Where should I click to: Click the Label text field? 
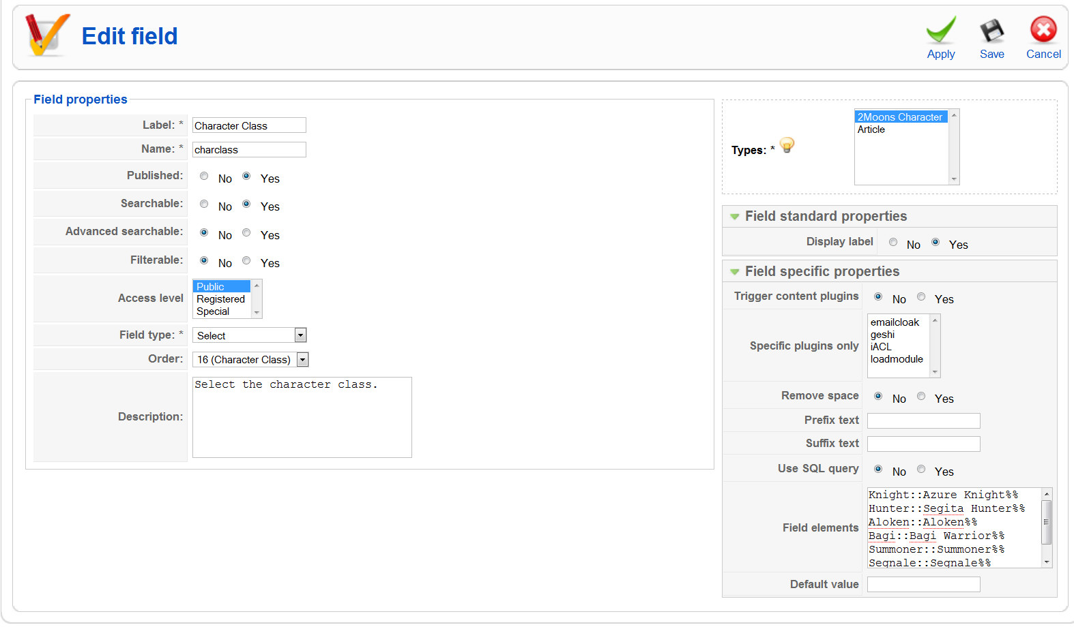[x=249, y=126]
